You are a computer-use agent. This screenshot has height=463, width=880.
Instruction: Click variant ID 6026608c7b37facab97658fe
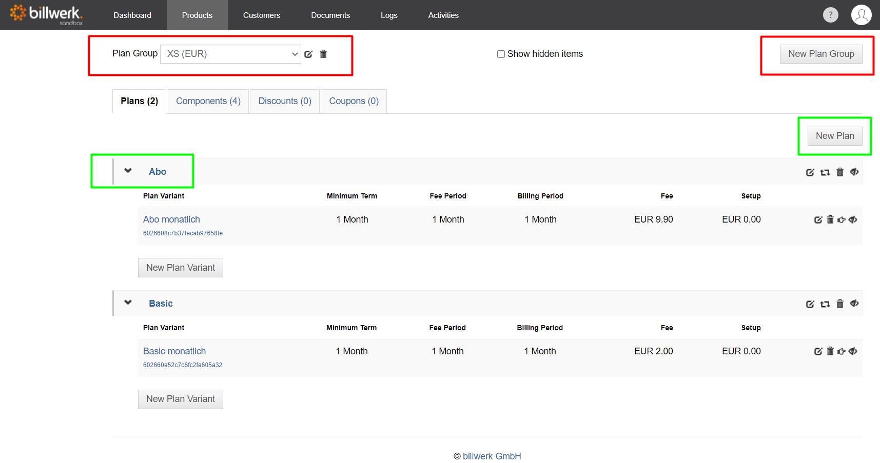183,233
